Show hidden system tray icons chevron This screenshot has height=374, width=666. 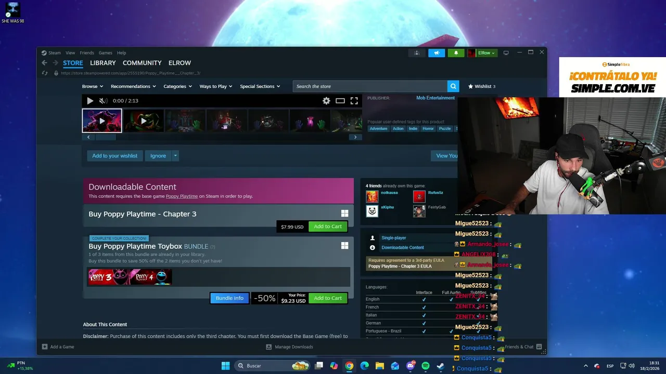(x=585, y=366)
